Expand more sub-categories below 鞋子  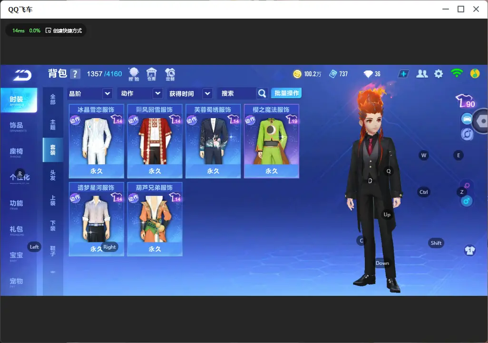53,272
